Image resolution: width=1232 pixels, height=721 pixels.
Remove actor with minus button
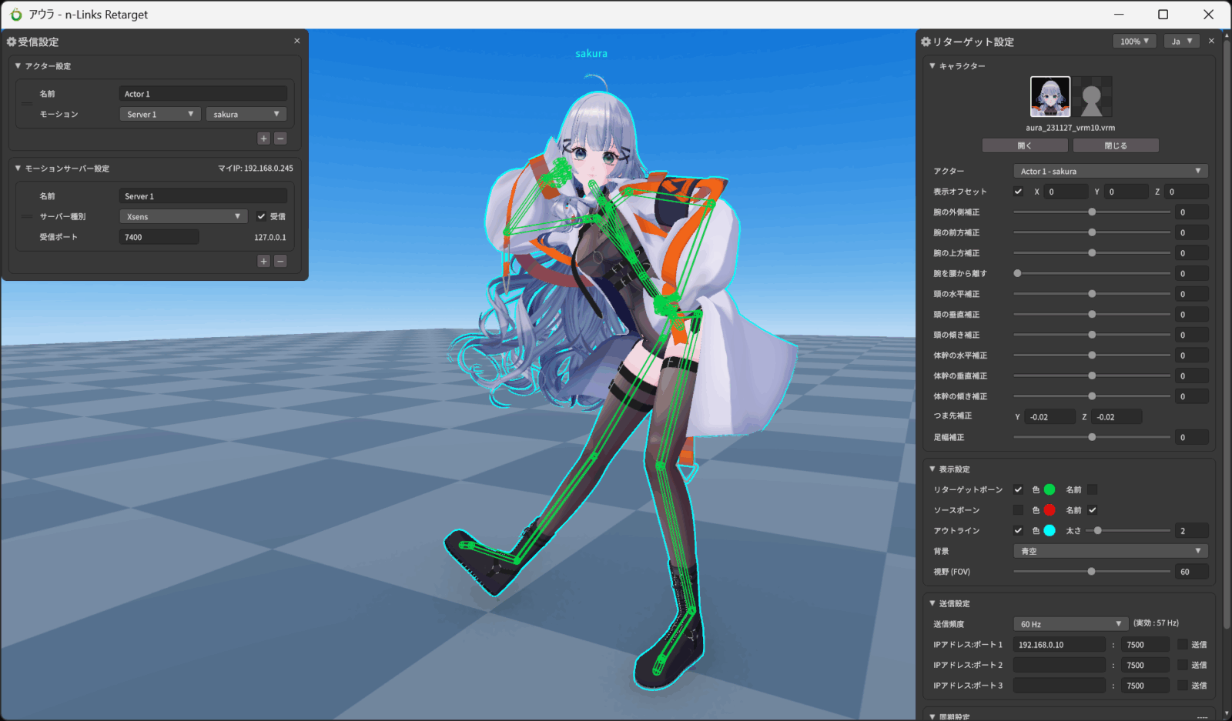tap(280, 139)
